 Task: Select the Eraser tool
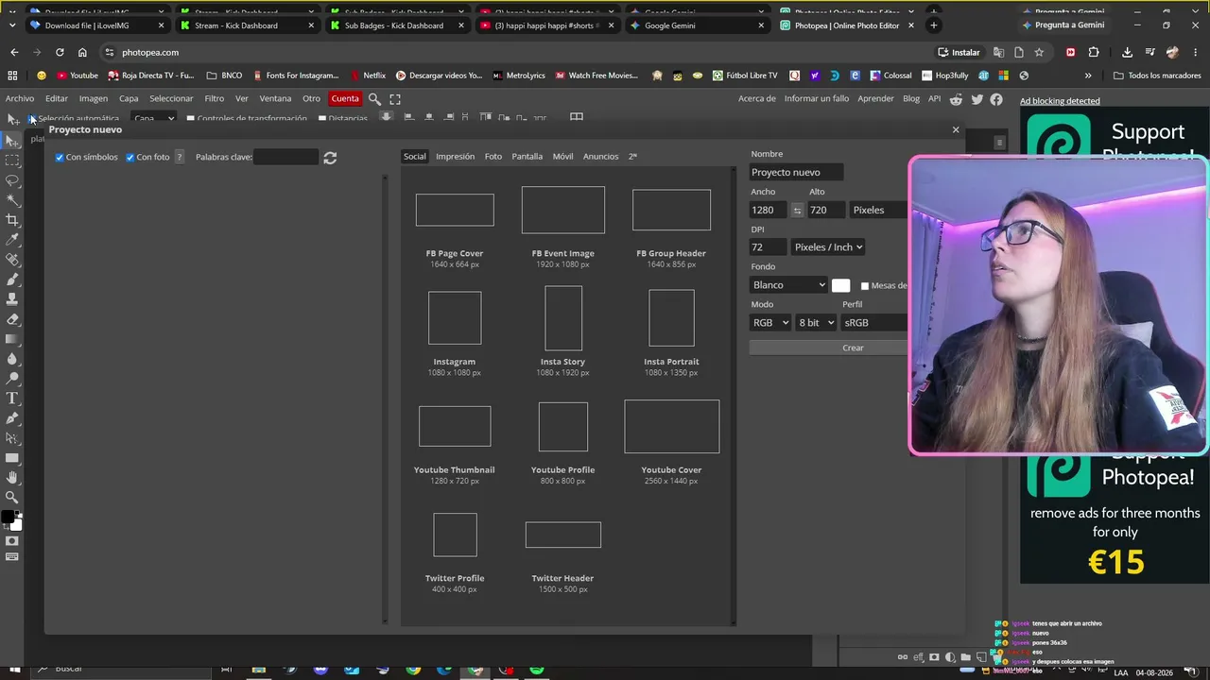(x=12, y=319)
